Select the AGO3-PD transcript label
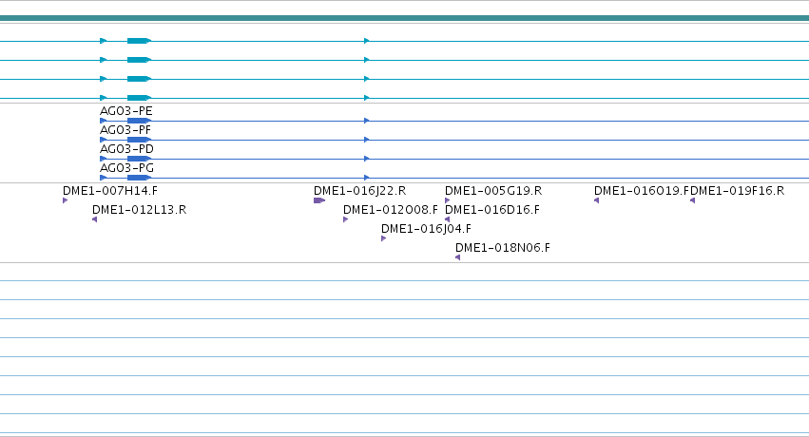 tap(126, 149)
